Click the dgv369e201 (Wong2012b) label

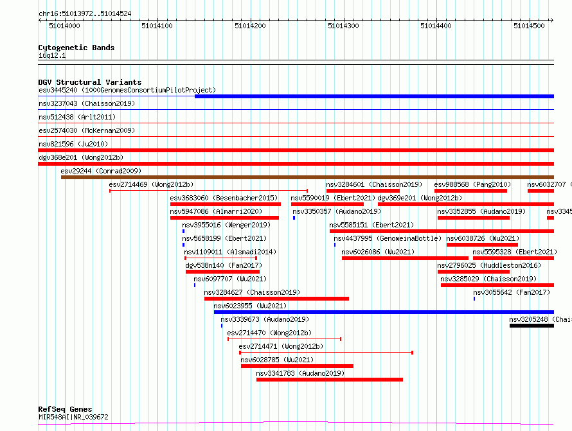click(x=420, y=198)
